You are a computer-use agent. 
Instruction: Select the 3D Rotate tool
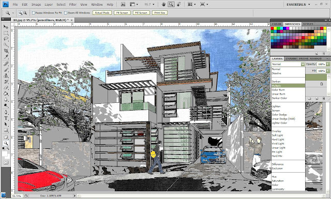pyautogui.click(x=6, y=137)
